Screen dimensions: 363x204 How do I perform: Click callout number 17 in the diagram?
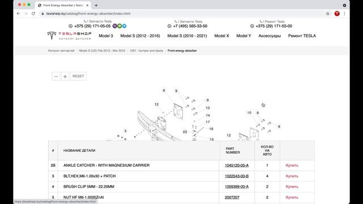point(208,122)
